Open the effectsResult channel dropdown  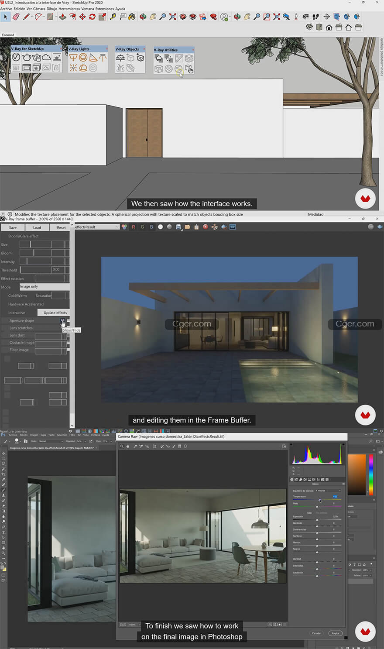click(x=97, y=227)
